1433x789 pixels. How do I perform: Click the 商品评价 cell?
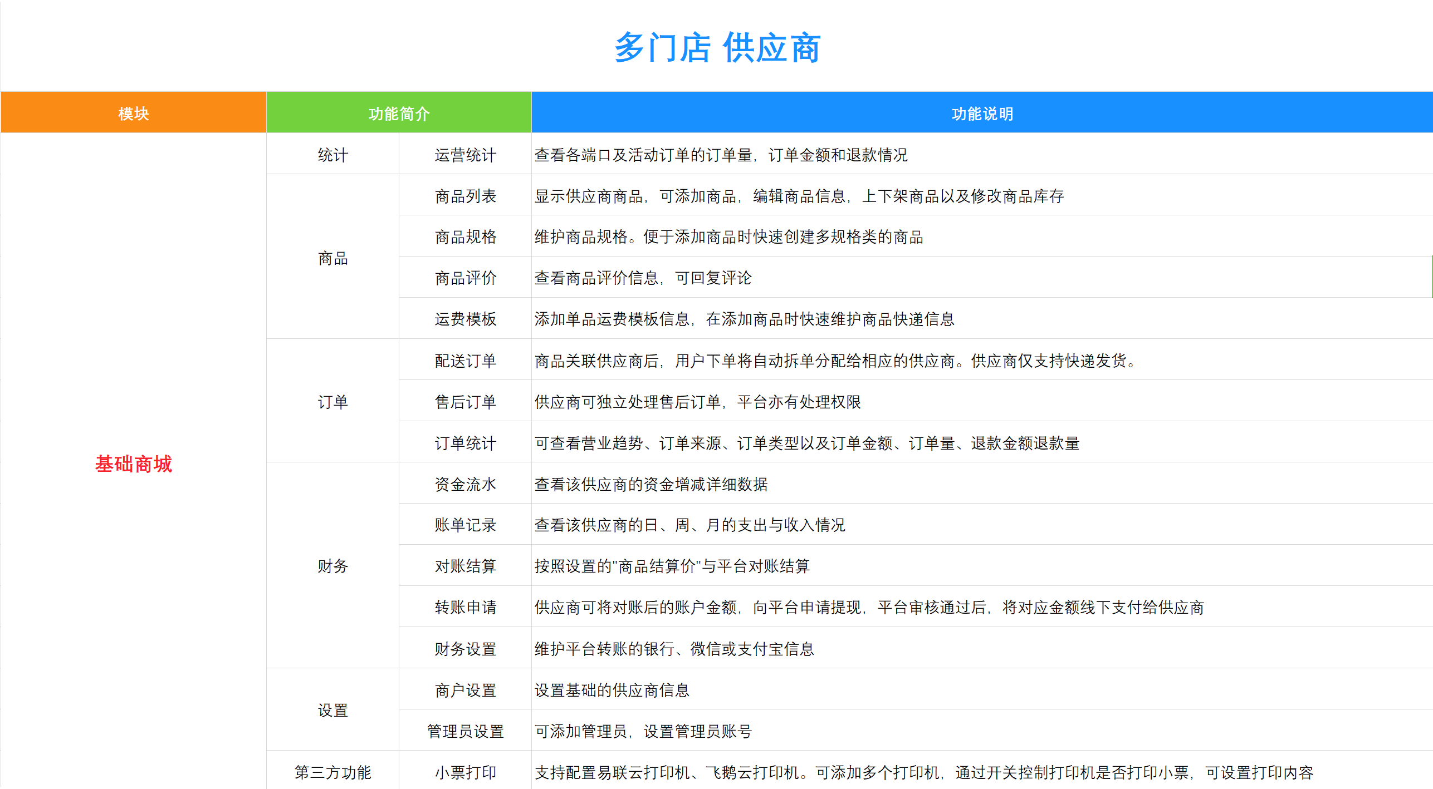pyautogui.click(x=465, y=278)
